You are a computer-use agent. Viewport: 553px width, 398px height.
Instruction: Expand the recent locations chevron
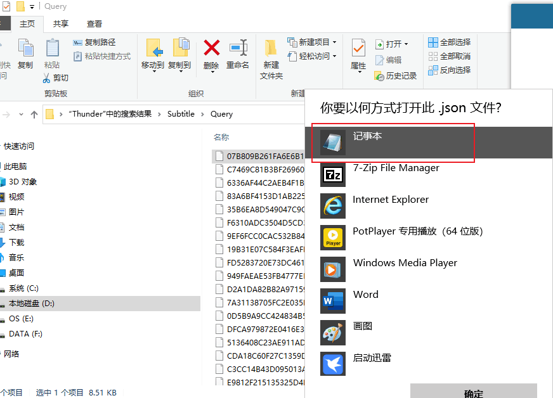click(x=21, y=114)
